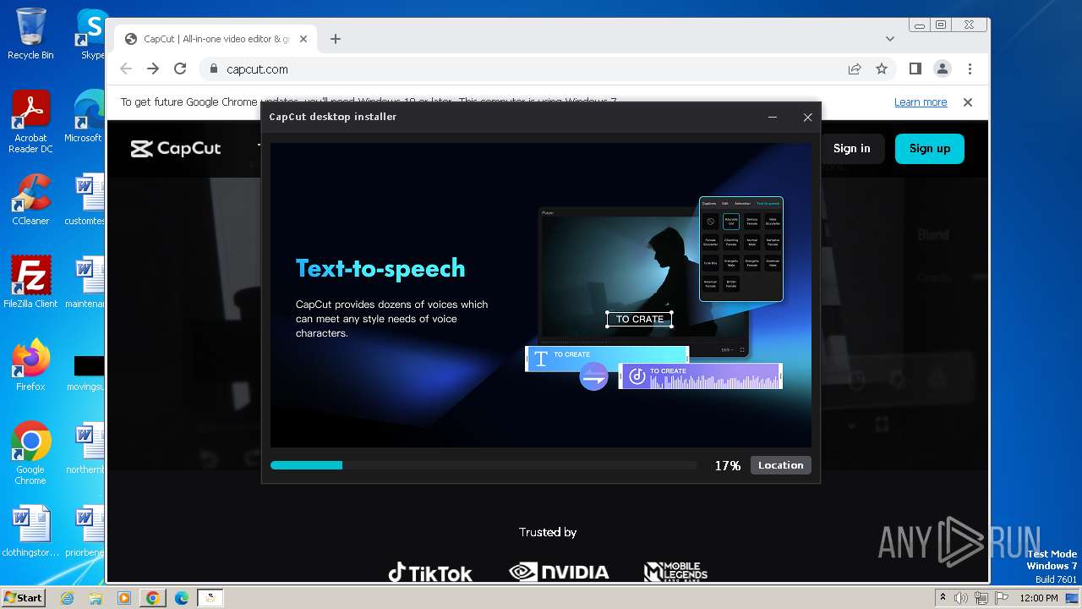Show hidden system tray icons
Viewport: 1082px width, 609px height.
coord(943,598)
